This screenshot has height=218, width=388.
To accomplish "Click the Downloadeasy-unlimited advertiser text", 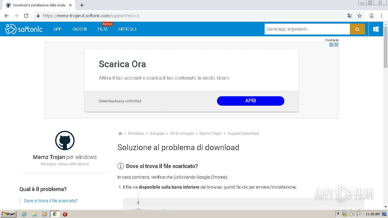I will point(120,101).
